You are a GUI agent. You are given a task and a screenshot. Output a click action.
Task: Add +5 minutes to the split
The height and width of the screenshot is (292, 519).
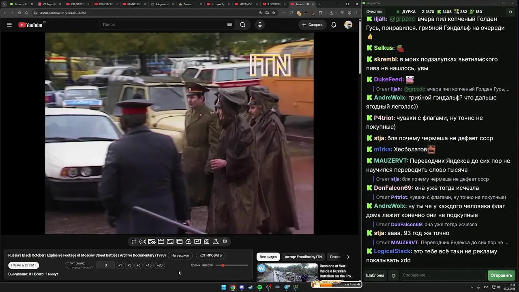tap(139, 265)
